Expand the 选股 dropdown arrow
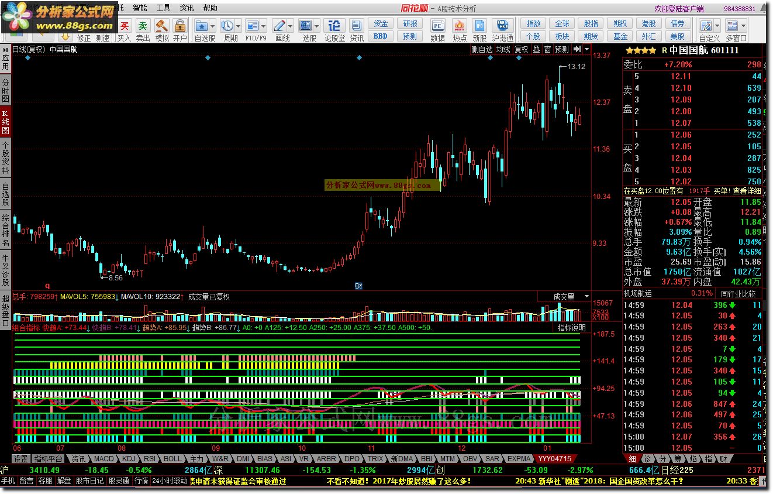The image size is (773, 494). 317,26
